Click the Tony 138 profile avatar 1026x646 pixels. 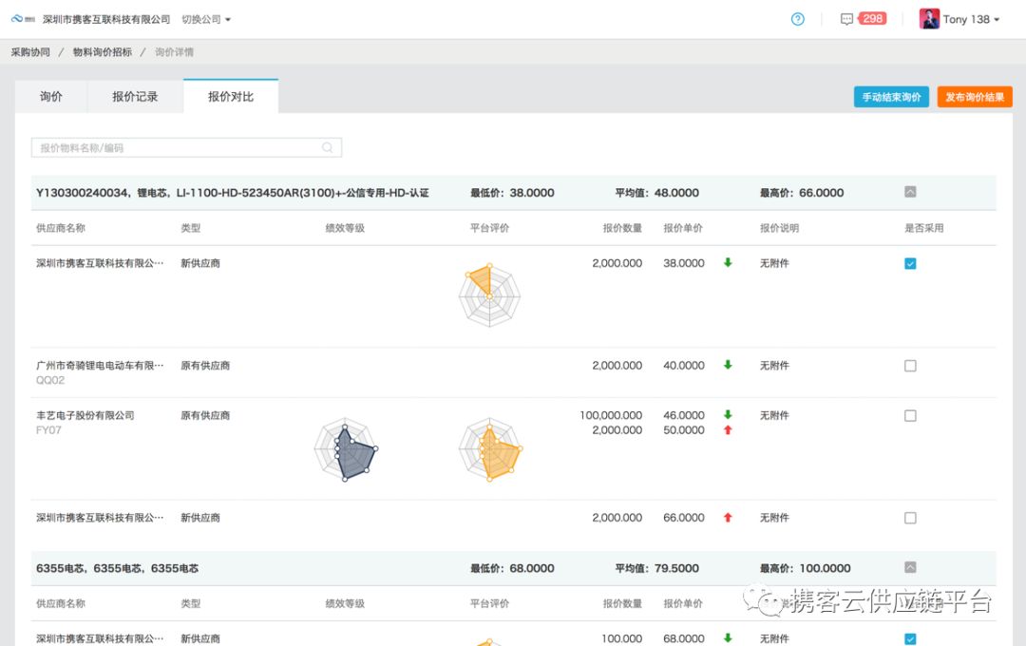pyautogui.click(x=928, y=18)
